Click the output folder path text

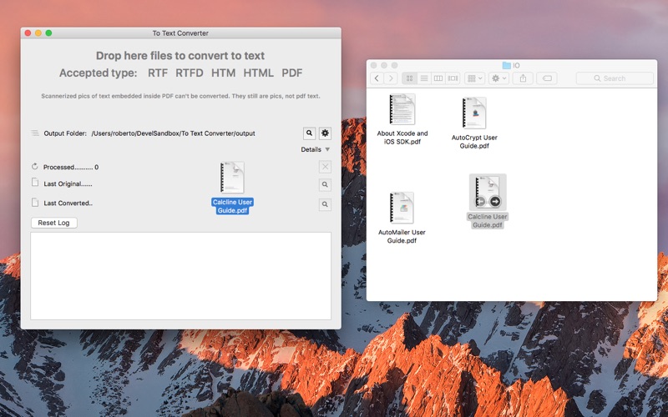point(173,133)
